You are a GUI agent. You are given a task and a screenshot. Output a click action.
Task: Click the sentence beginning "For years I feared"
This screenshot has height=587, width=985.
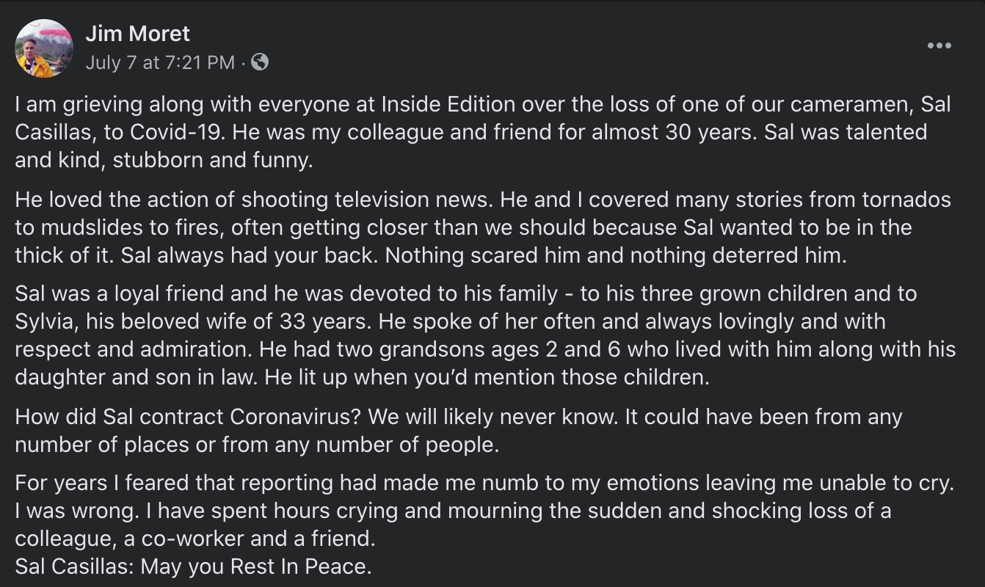484,483
